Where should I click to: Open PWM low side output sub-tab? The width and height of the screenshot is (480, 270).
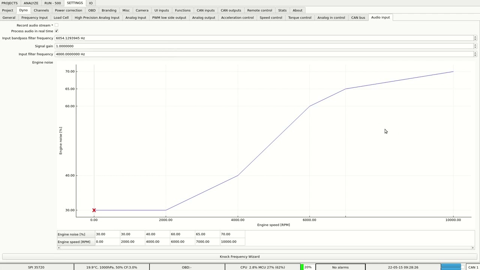(x=169, y=18)
